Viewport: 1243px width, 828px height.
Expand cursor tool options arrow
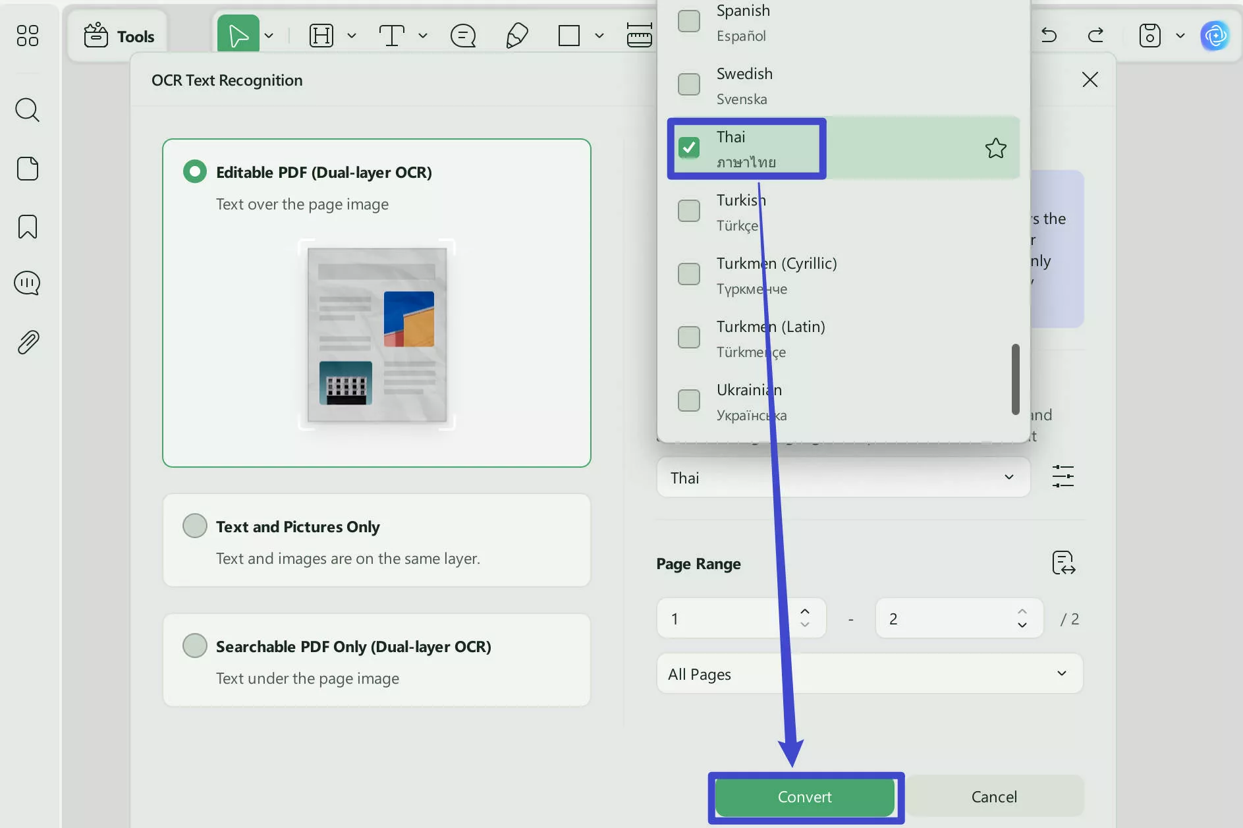point(269,36)
